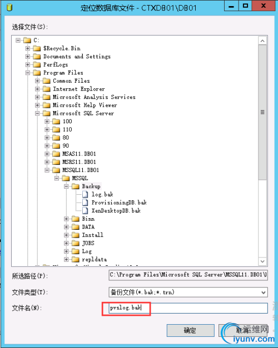Select the Internet Explorer label
The height and width of the screenshot is (348, 278).
click(79, 89)
